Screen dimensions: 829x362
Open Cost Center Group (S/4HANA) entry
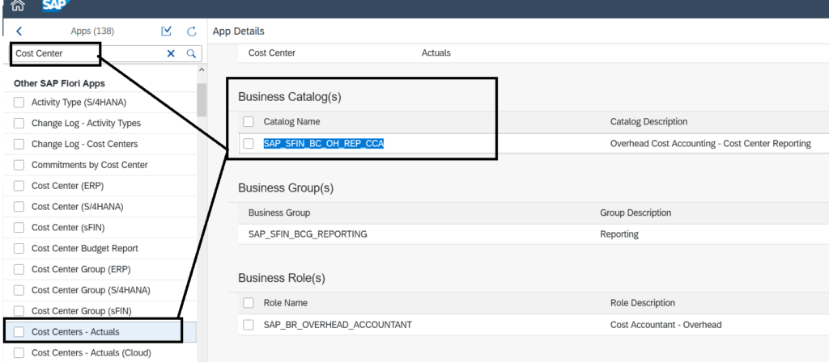[x=91, y=290]
